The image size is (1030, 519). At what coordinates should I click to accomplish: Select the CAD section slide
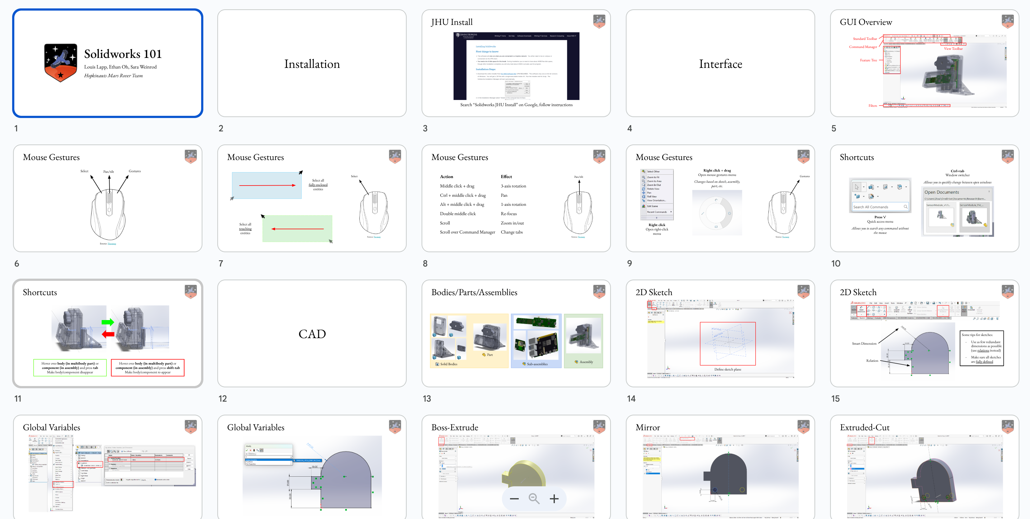pyautogui.click(x=311, y=333)
